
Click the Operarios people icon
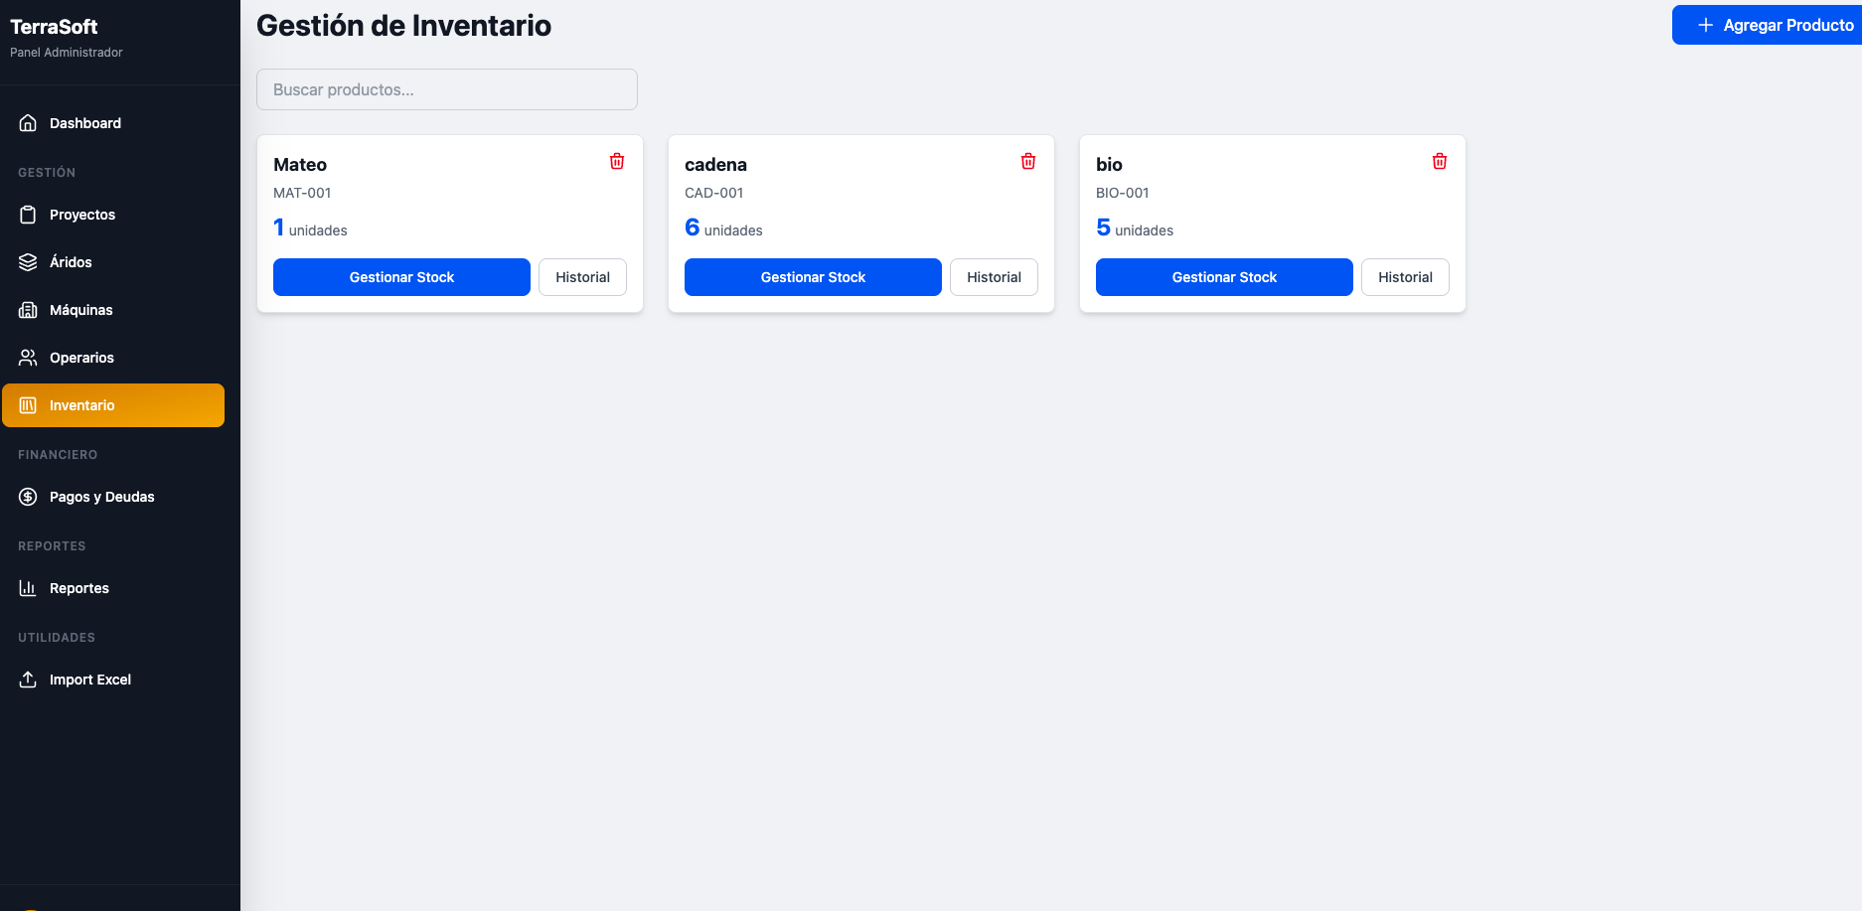[x=28, y=358]
